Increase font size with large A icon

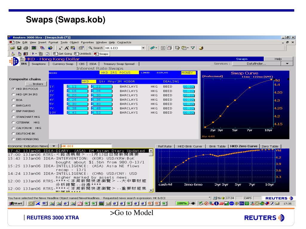(67, 48)
